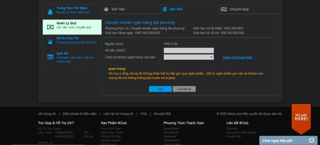
Task: Click the money icon beside Quản Lý Quỹ
Action: 50,27
